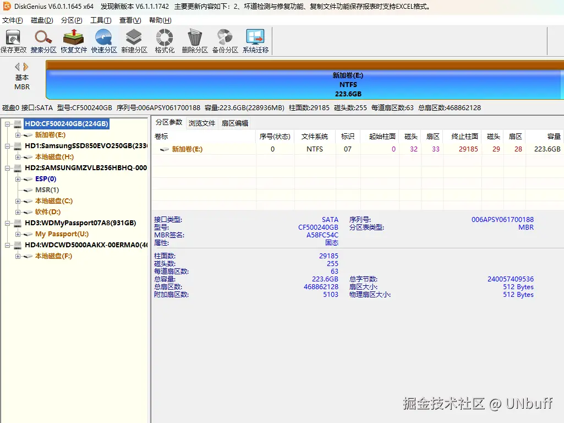Click the disk icon beside HD2:SAMSUNGMZVLB256HBHQ
This screenshot has width=564, height=423.
click(18, 168)
